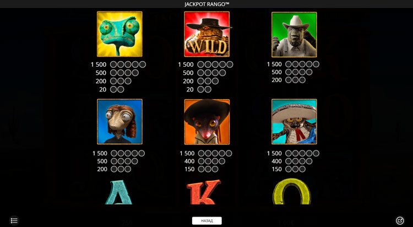Click the teal letter A symbol

(118, 192)
